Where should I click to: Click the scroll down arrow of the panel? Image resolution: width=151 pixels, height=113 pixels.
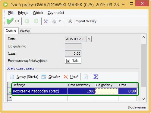click(x=144, y=99)
